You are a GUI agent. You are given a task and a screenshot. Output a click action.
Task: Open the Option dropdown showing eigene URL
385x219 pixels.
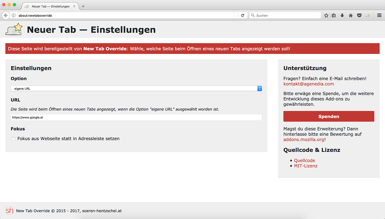click(136, 89)
